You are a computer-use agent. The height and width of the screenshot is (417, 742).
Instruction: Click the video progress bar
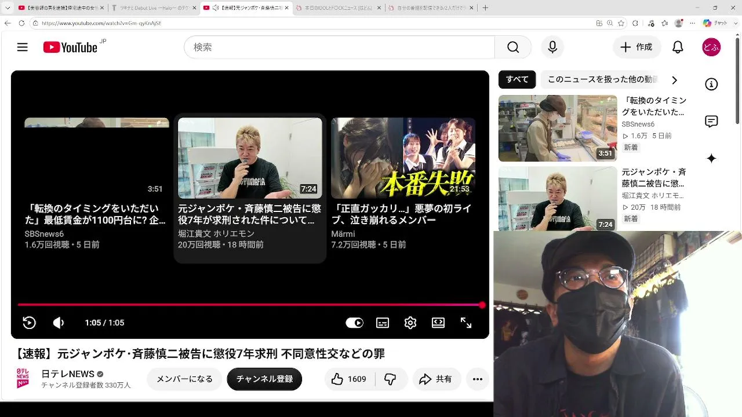250,305
